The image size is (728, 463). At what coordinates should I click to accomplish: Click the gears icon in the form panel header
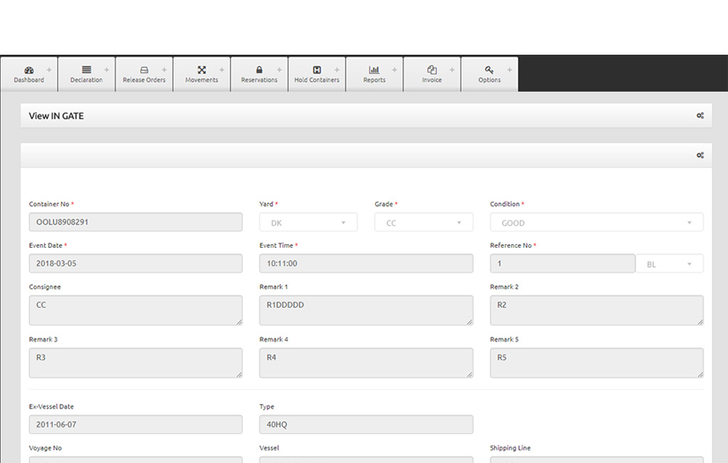(x=700, y=155)
